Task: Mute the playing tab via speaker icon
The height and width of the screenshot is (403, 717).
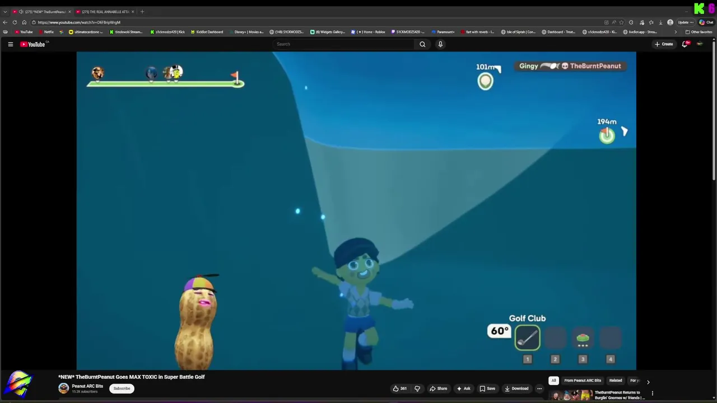Action: coord(21,12)
